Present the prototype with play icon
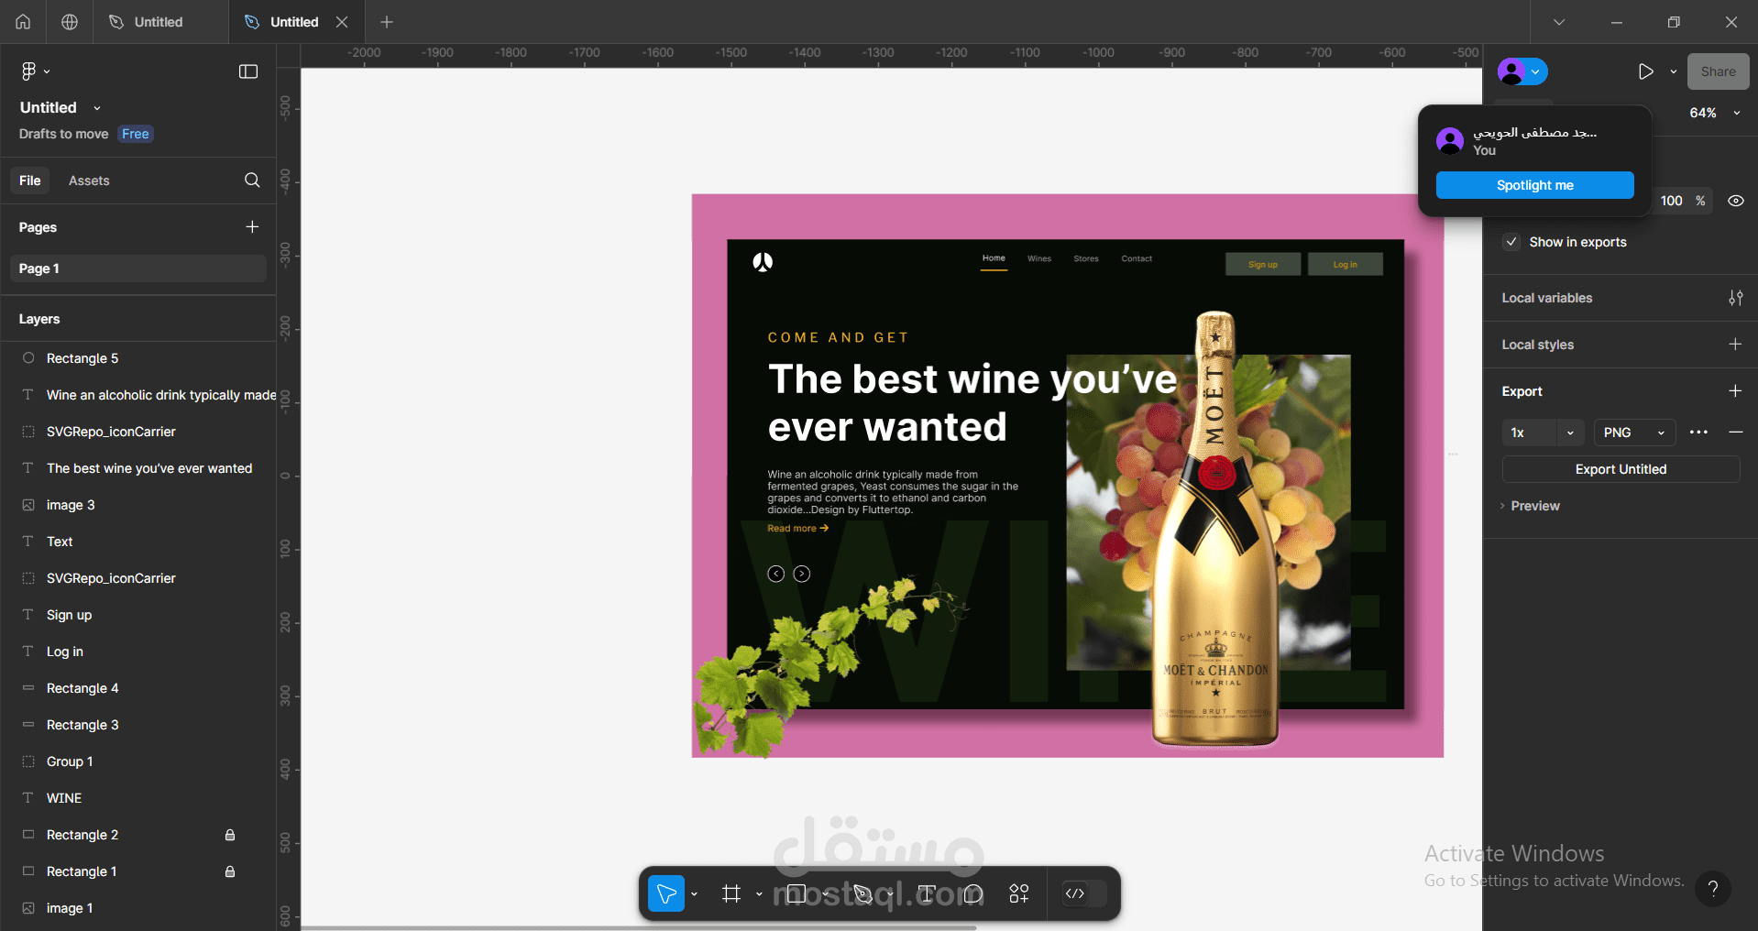Viewport: 1758px width, 931px height. [1646, 71]
